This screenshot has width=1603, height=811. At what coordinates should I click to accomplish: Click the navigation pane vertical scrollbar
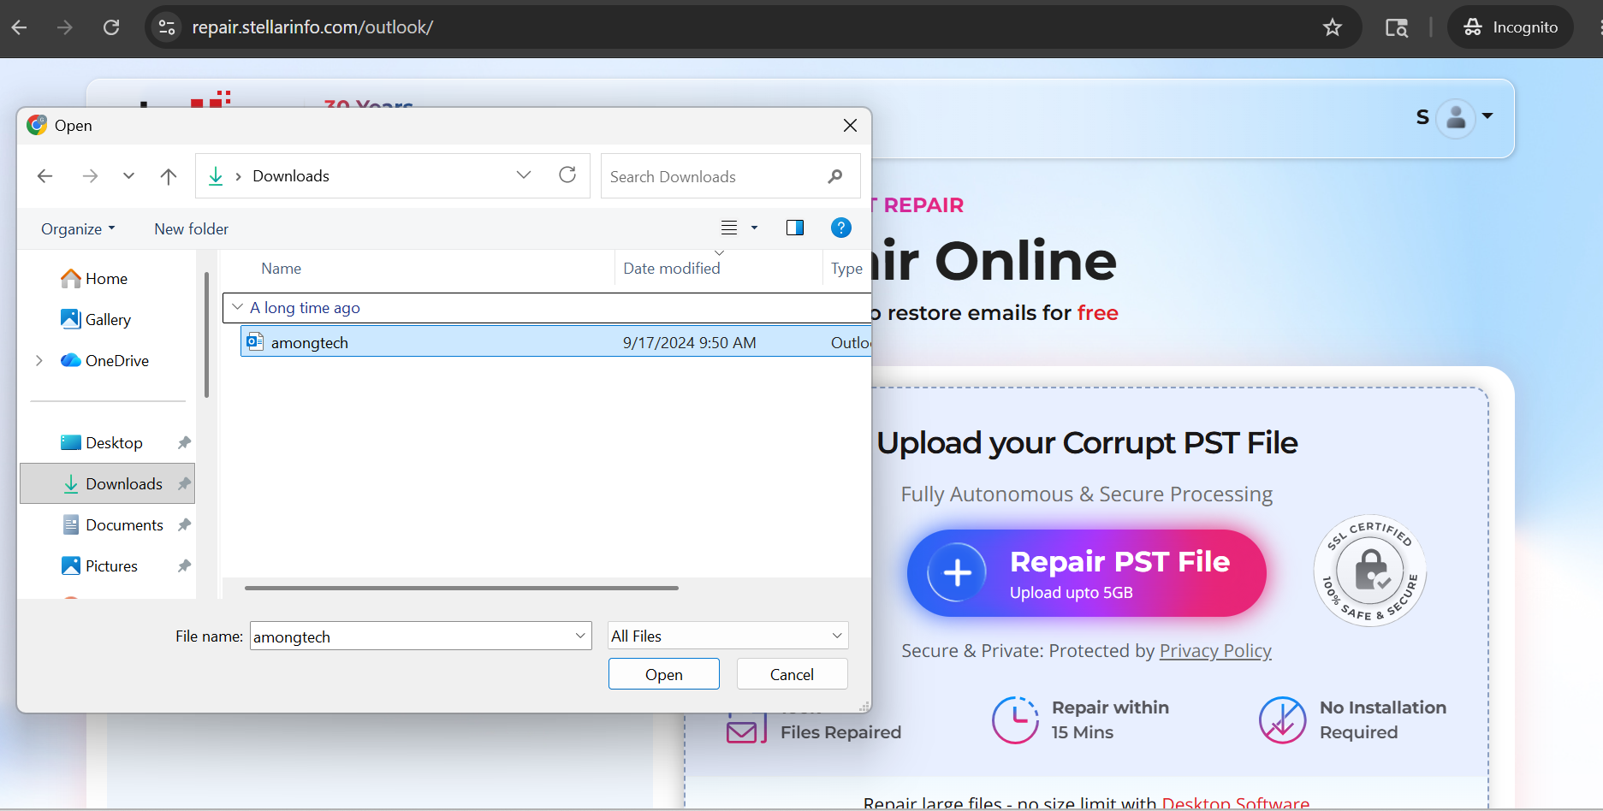(x=206, y=335)
